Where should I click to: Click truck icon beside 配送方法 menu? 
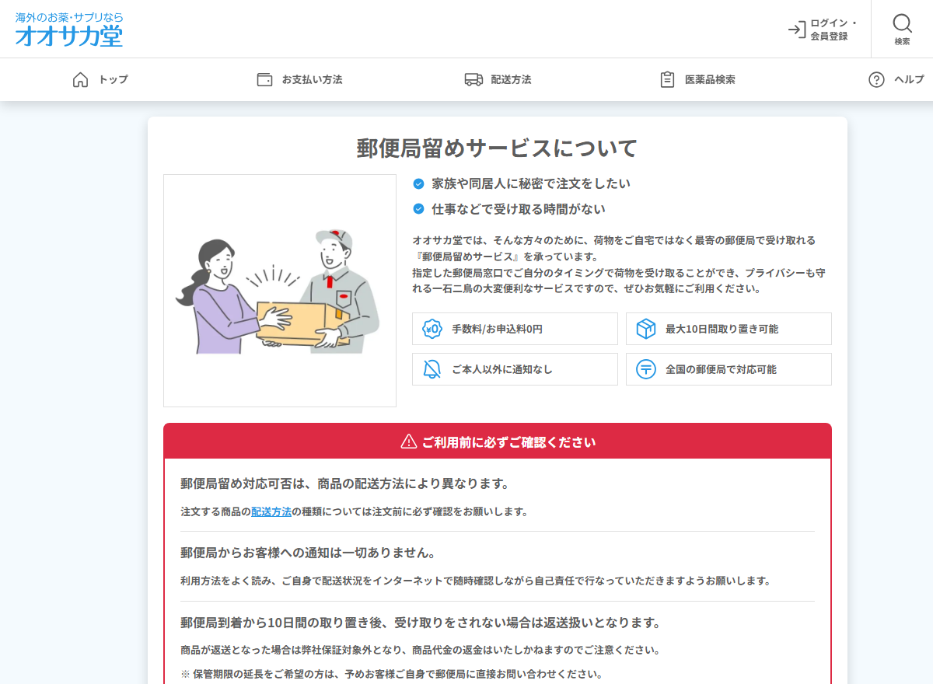[473, 79]
